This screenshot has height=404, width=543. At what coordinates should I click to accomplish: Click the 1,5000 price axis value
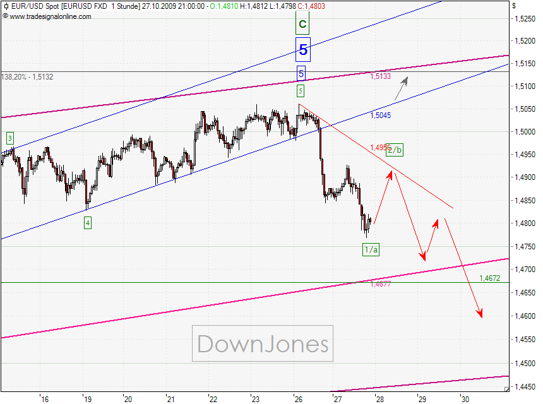pyautogui.click(x=525, y=131)
